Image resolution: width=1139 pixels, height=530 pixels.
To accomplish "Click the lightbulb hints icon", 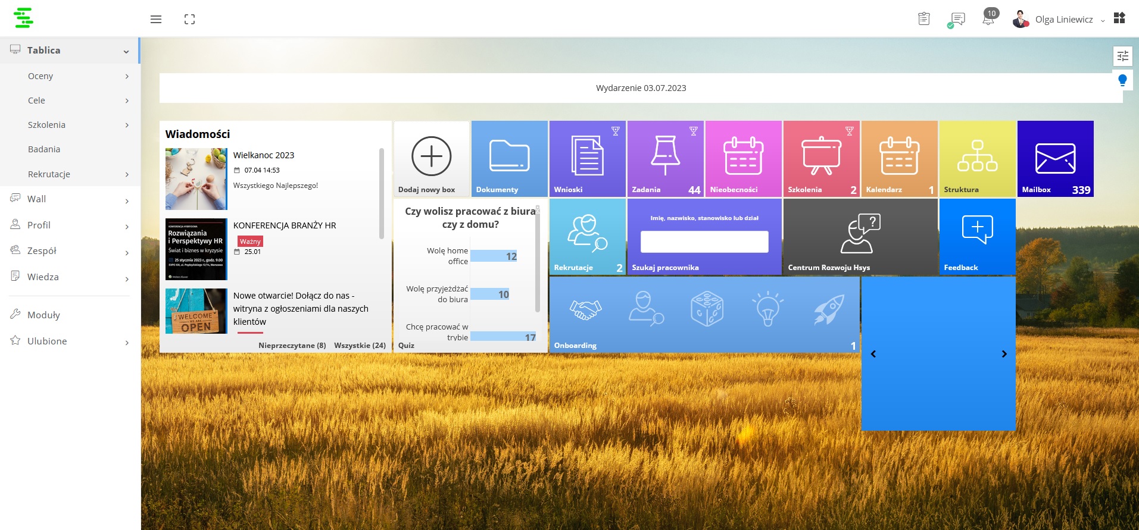I will point(1122,80).
